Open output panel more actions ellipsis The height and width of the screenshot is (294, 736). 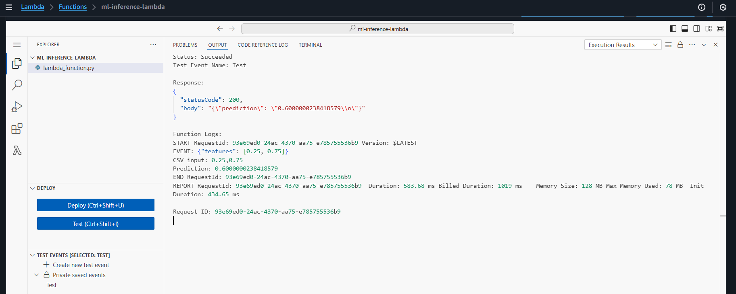(x=692, y=45)
